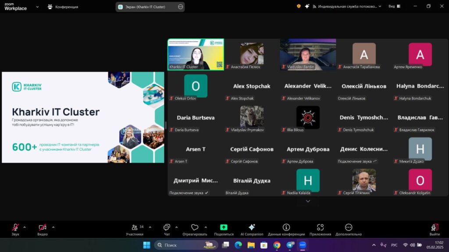Click Сергій Сафонов participant tile
This screenshot has width=449, height=252.
coord(252,149)
